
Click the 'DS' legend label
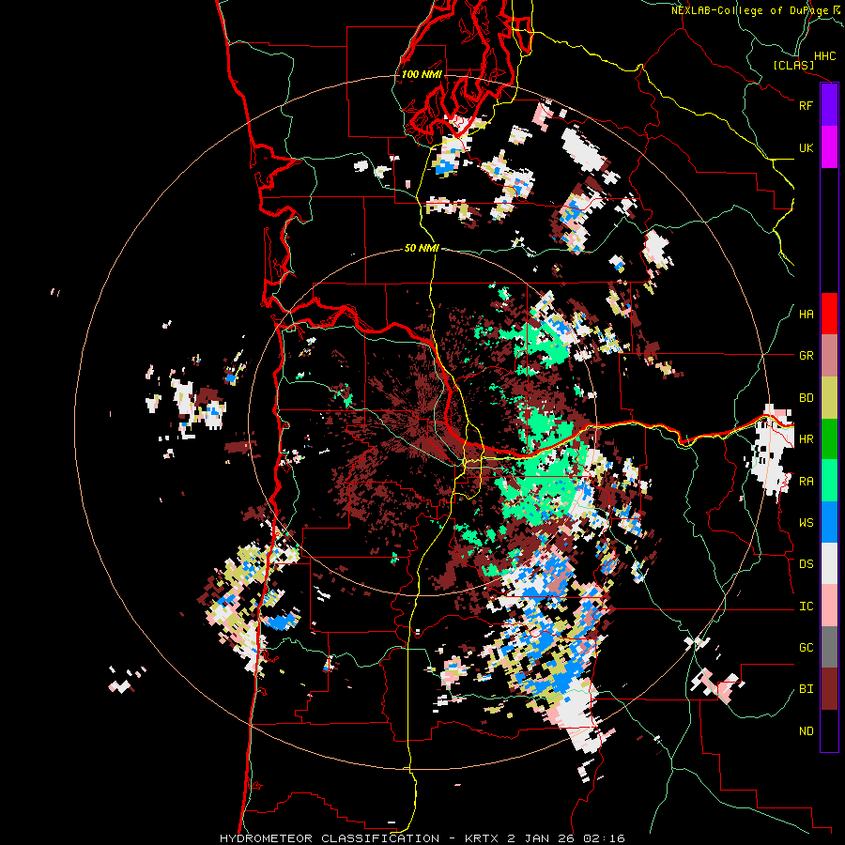[806, 564]
